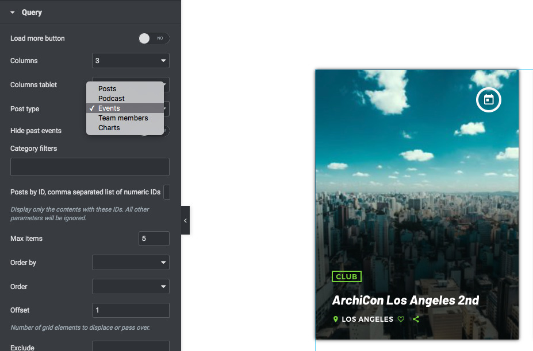Click the CLUB category tag
The height and width of the screenshot is (351, 533).
[346, 277]
